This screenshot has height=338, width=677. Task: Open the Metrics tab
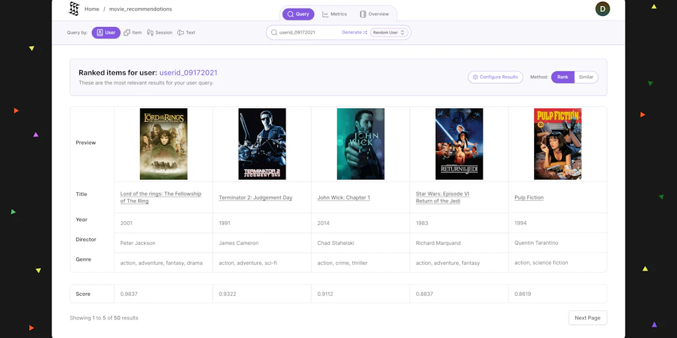335,15
